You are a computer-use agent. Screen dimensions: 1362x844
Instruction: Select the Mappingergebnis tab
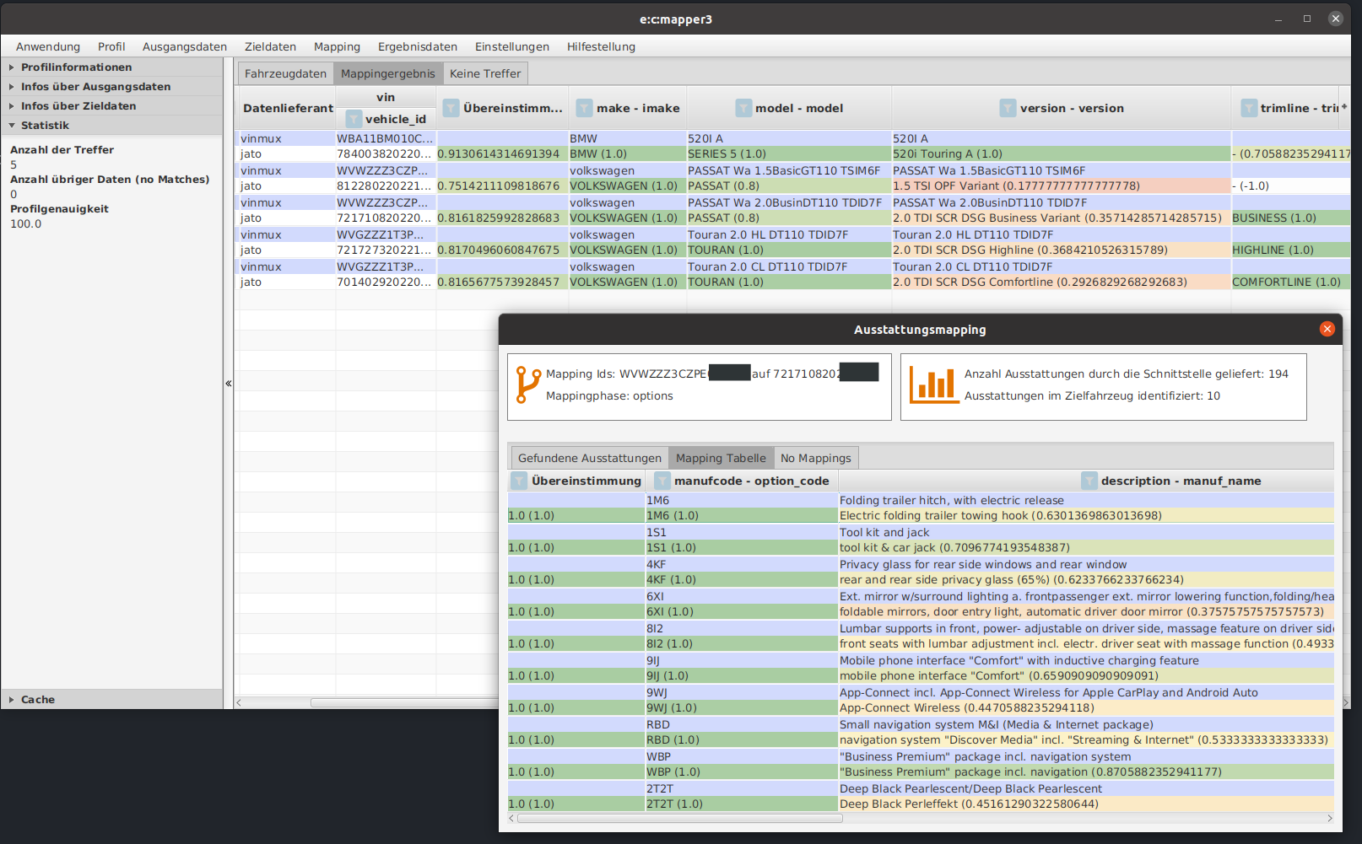pyautogui.click(x=388, y=73)
